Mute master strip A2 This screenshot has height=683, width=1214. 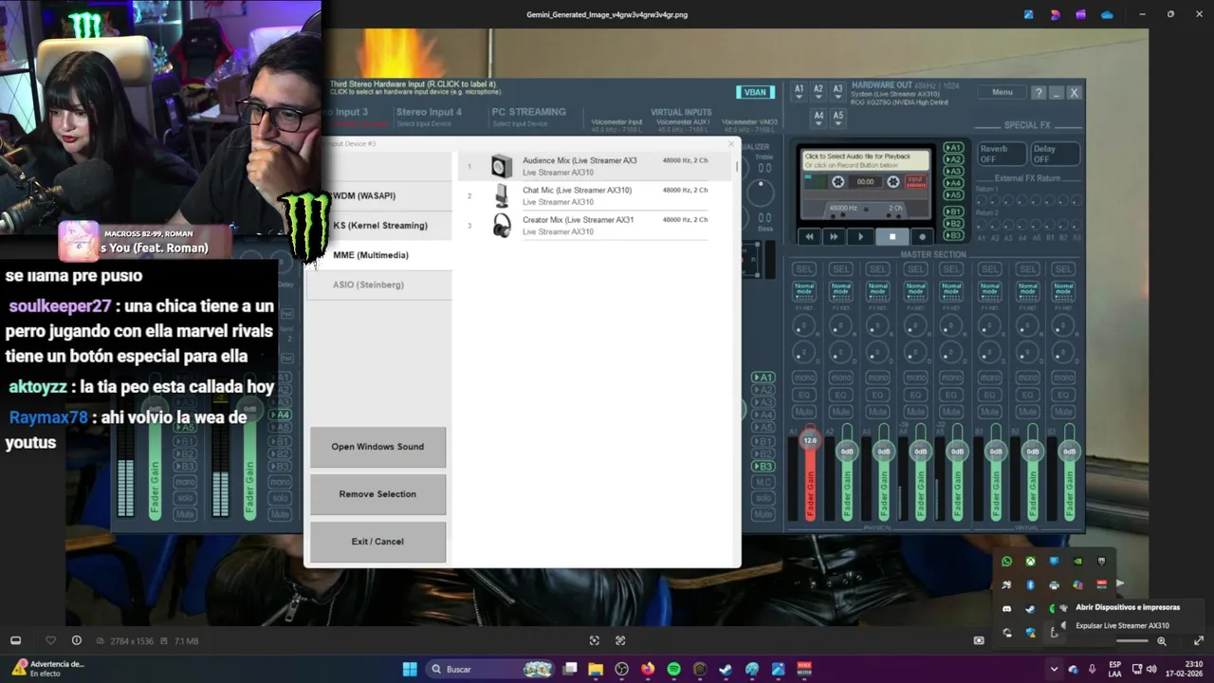pos(840,412)
